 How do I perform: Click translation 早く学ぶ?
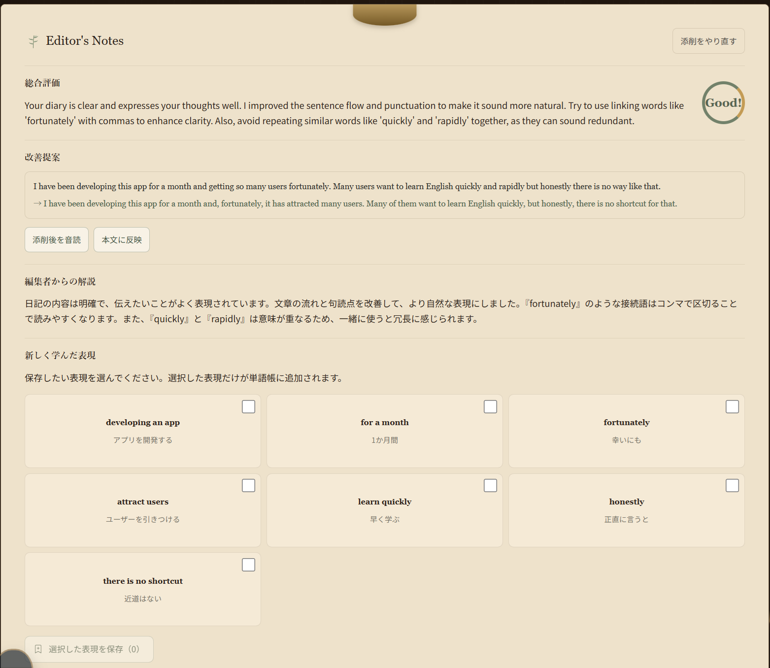tap(385, 519)
